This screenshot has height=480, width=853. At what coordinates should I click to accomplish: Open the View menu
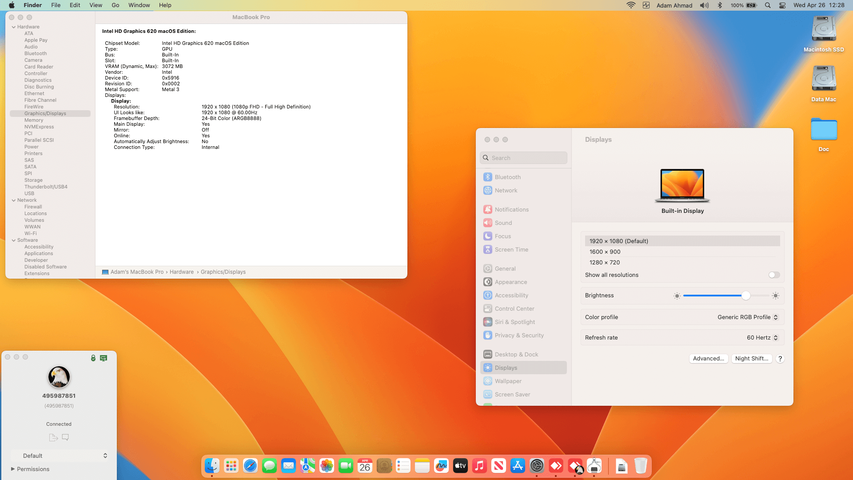pos(96,5)
